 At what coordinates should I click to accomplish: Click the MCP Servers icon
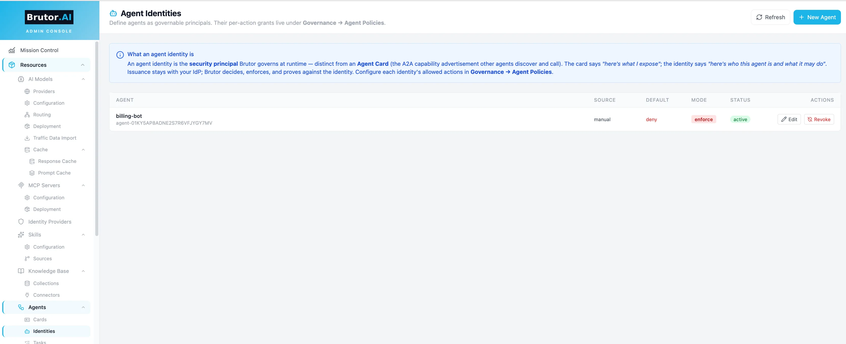point(21,185)
